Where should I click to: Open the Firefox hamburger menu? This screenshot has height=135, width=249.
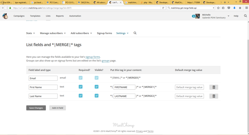[247, 8]
